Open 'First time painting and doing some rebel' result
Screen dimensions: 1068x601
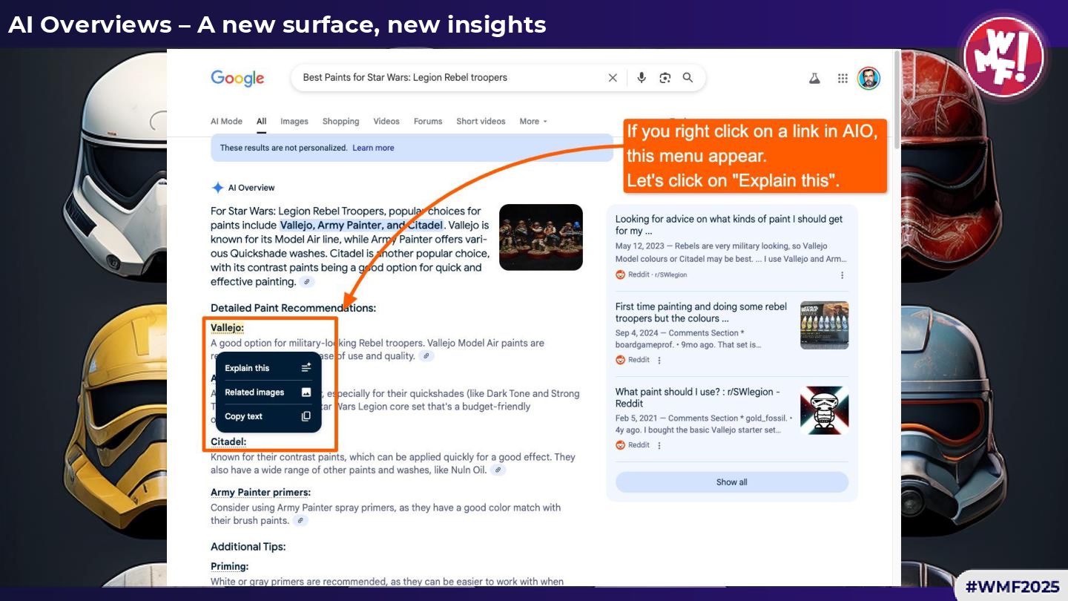tap(702, 312)
